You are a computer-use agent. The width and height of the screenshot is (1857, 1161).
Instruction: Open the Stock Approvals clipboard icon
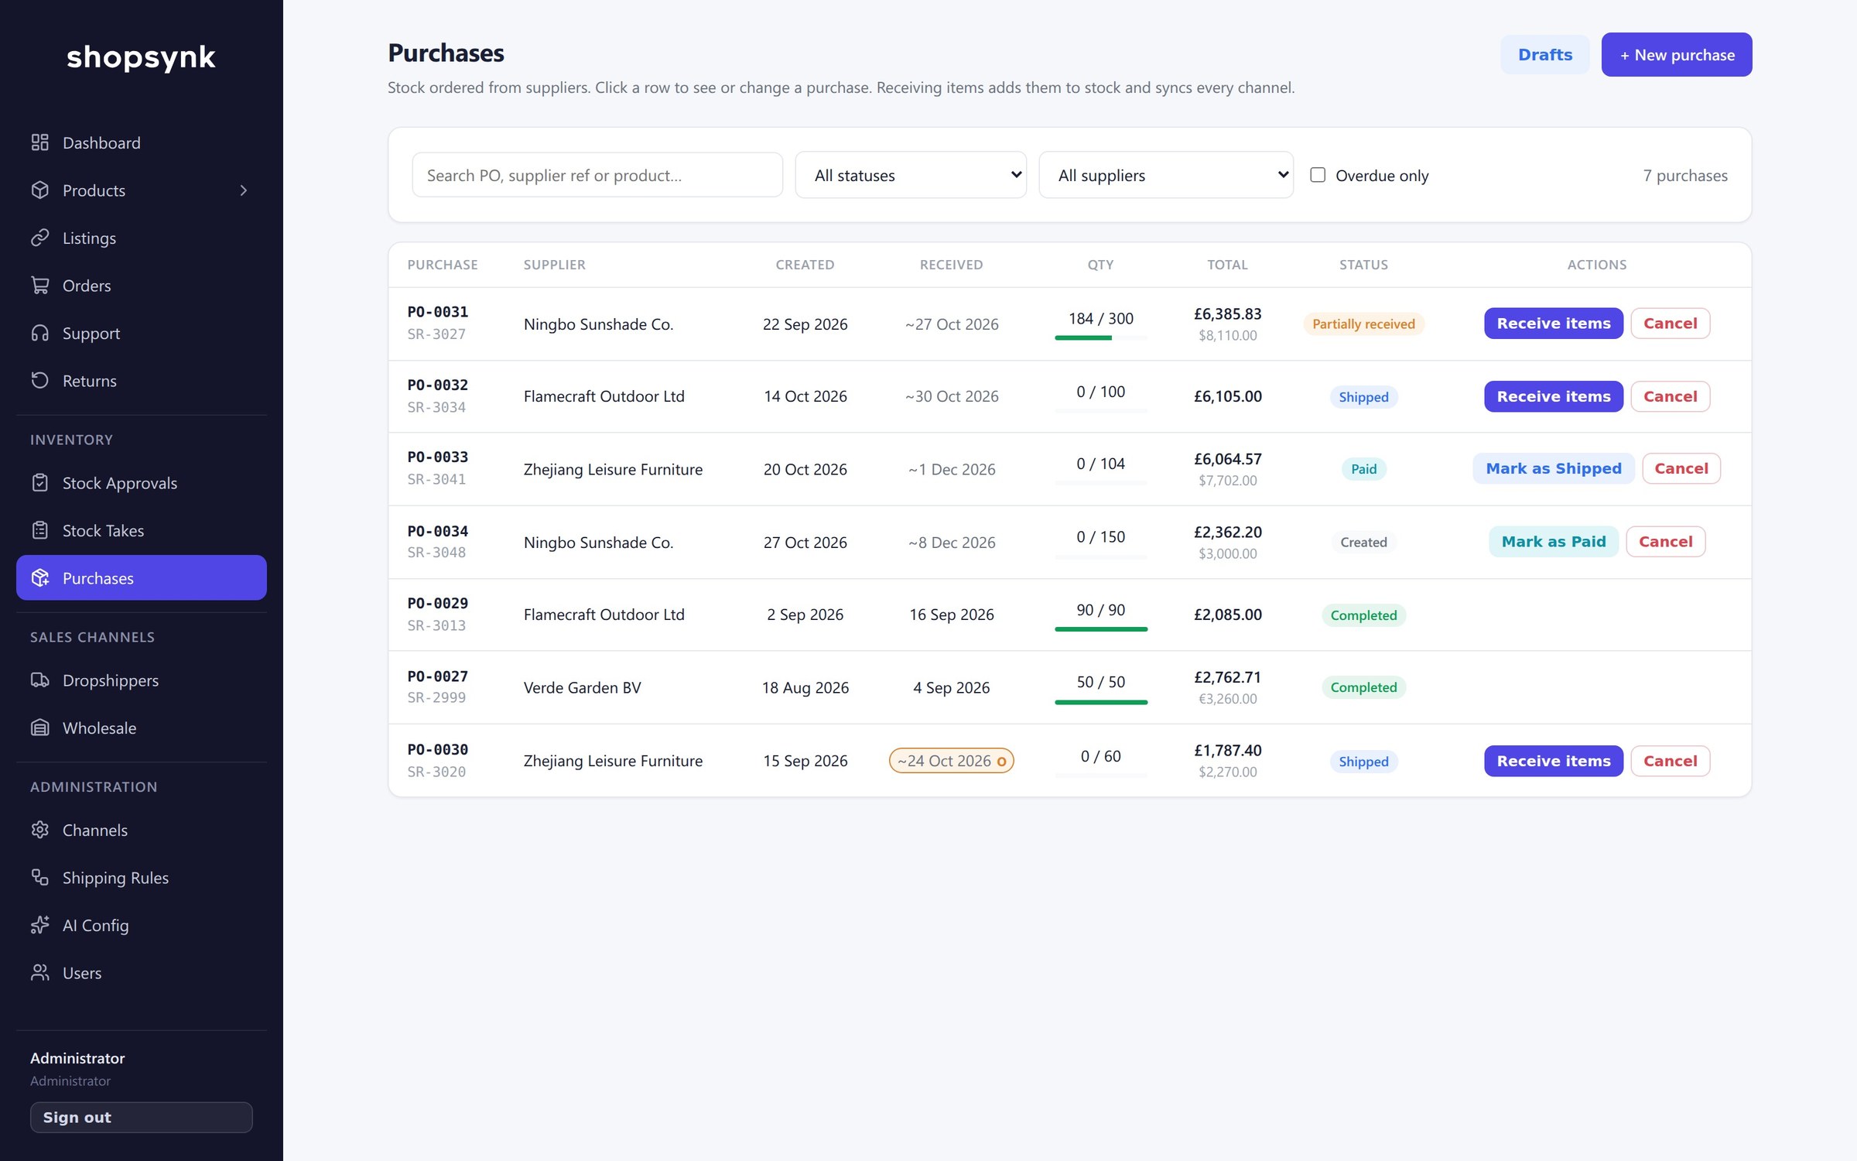coord(40,483)
